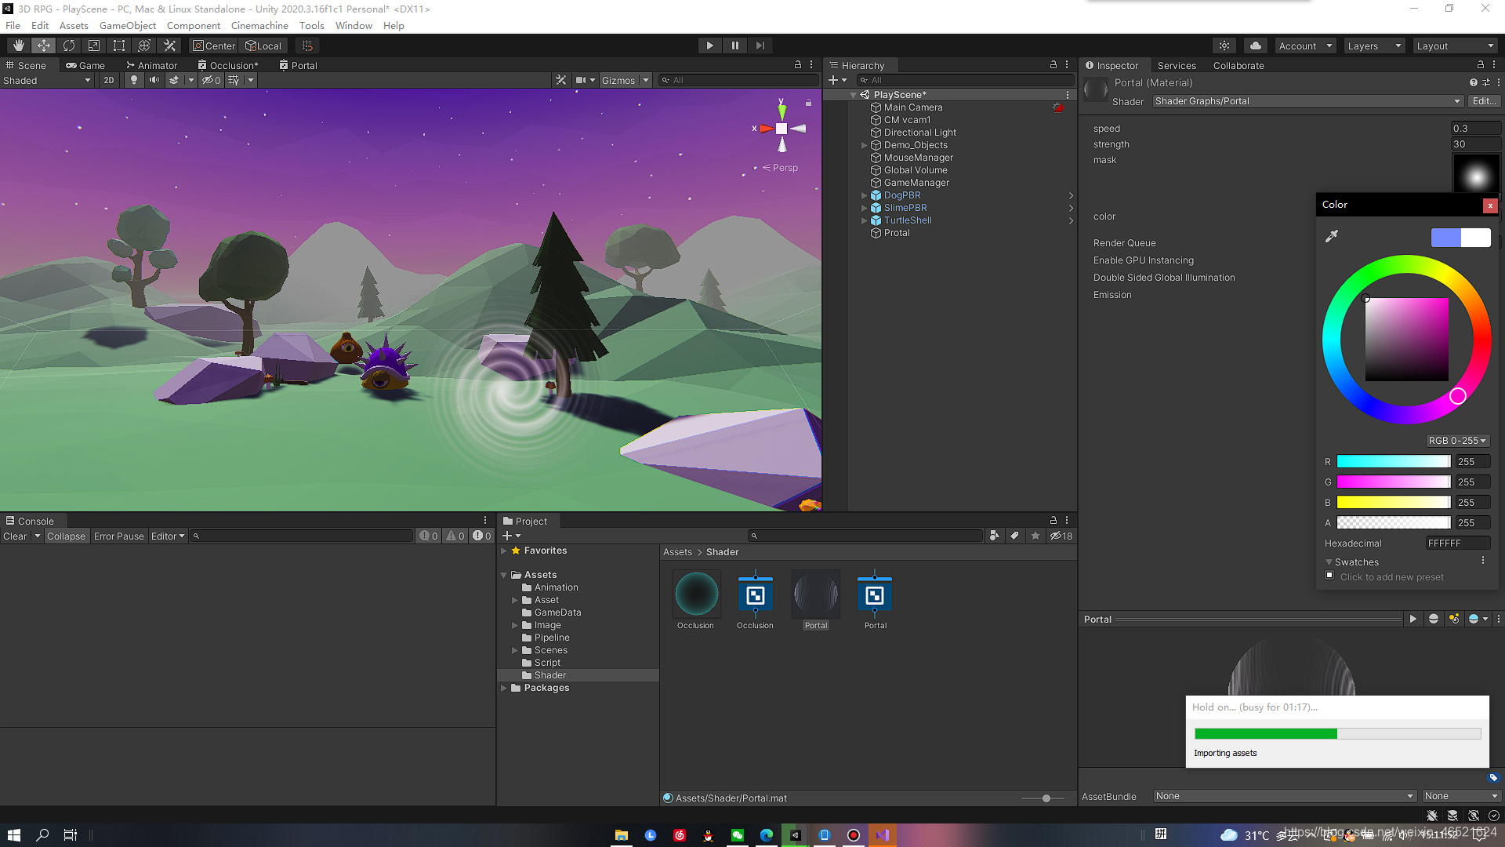Open the RGB 0-255 mode dropdown
Image resolution: width=1505 pixels, height=847 pixels.
[1456, 441]
